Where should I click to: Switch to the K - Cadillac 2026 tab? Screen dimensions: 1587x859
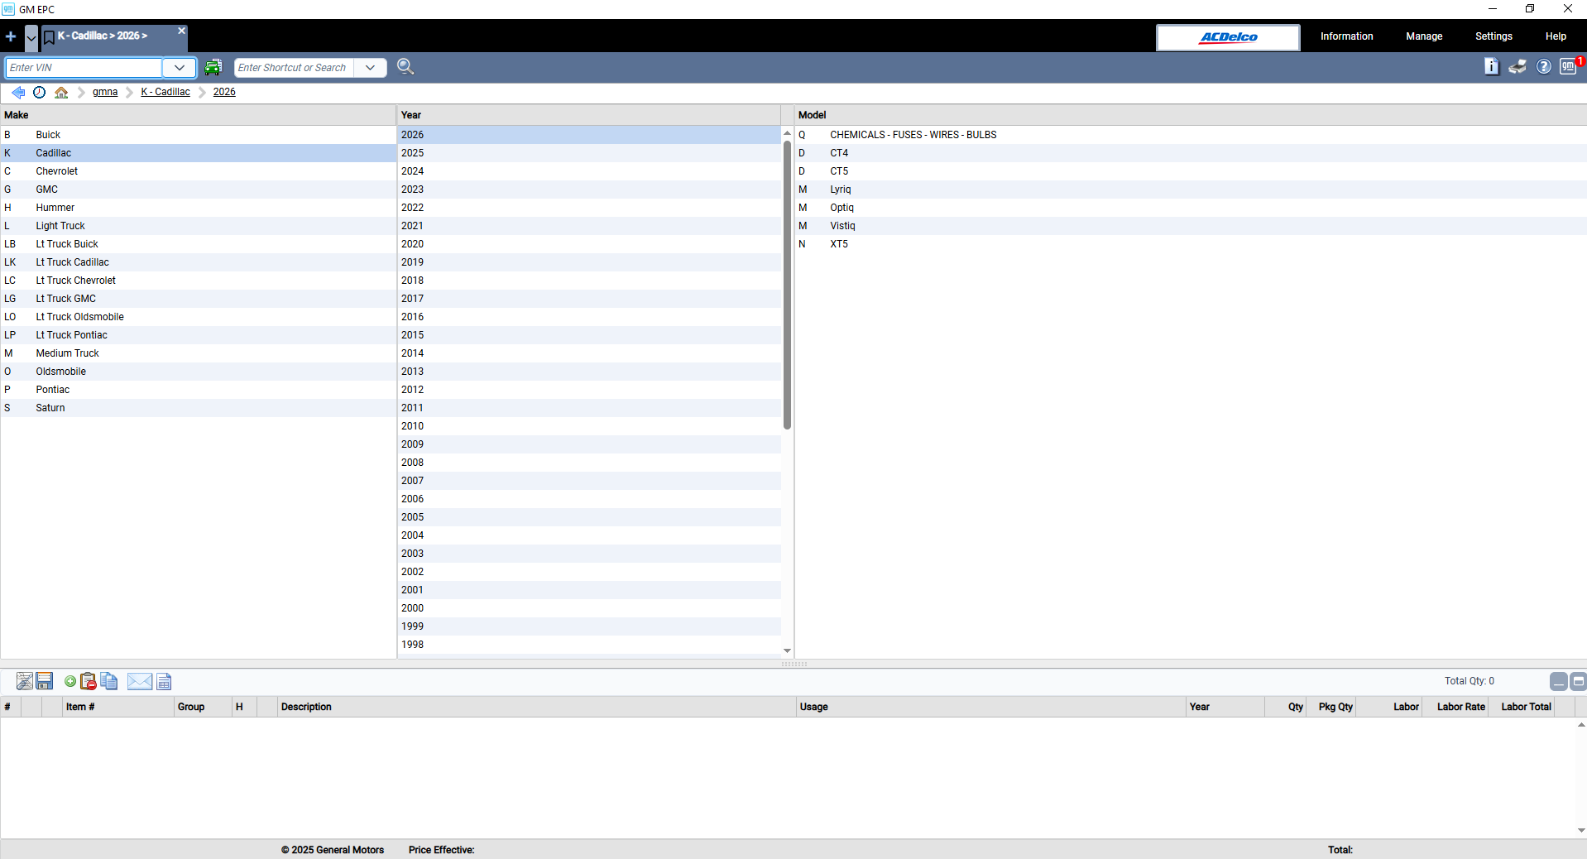click(x=103, y=36)
